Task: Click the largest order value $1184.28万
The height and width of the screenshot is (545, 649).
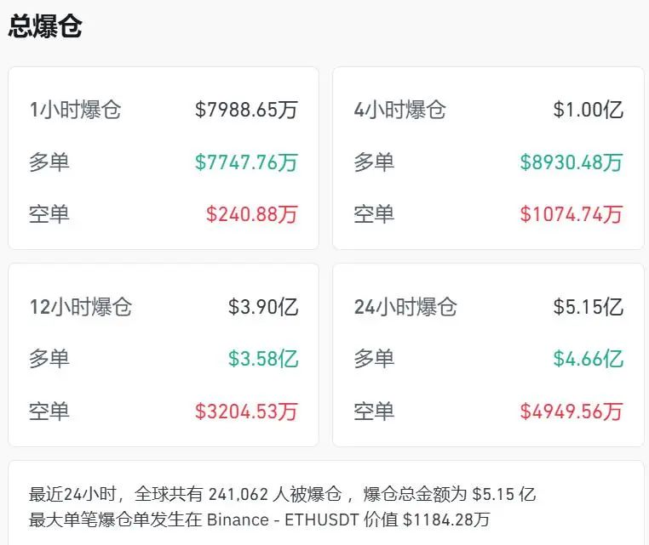Action: (446, 519)
